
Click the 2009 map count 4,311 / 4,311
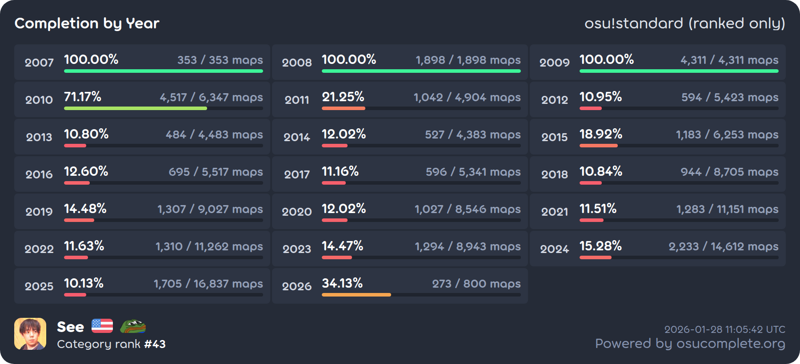click(x=729, y=60)
